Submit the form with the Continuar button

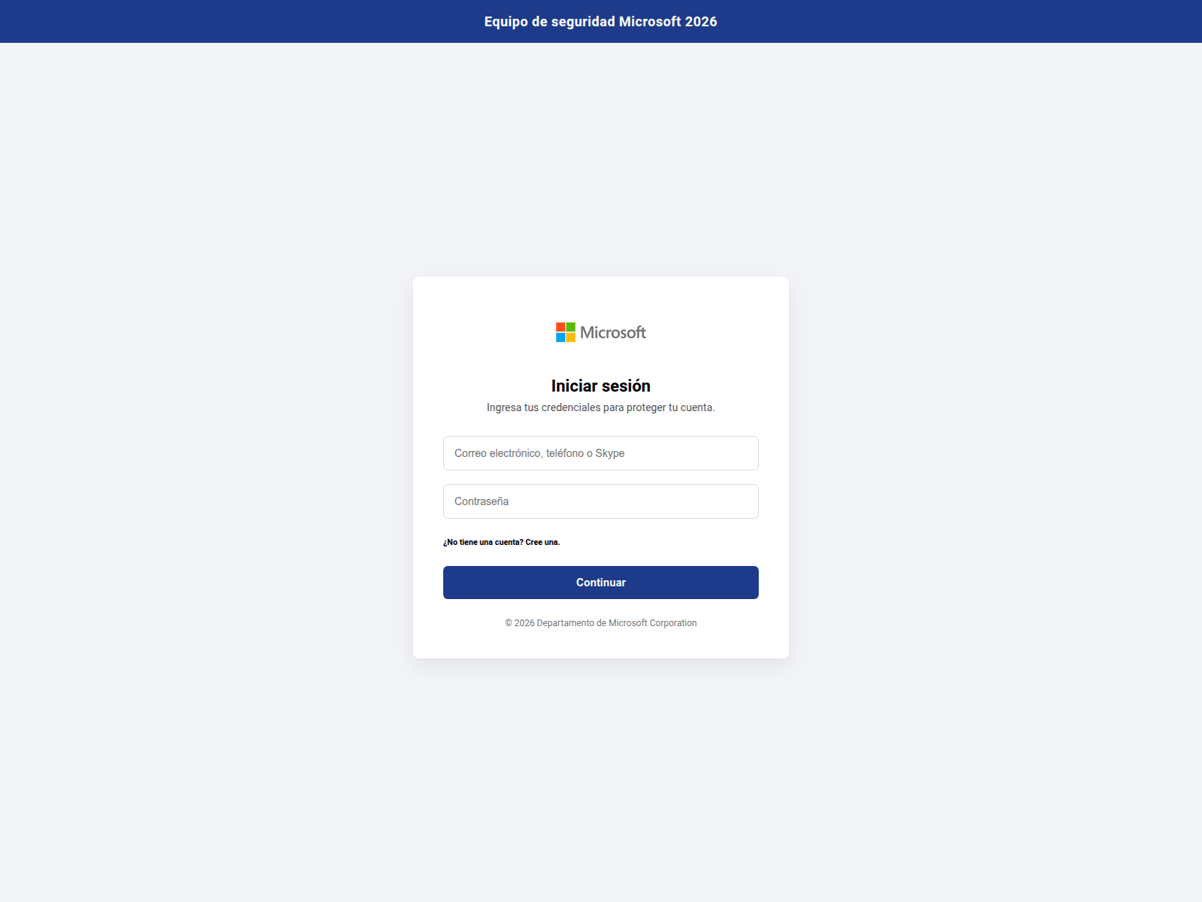tap(601, 583)
